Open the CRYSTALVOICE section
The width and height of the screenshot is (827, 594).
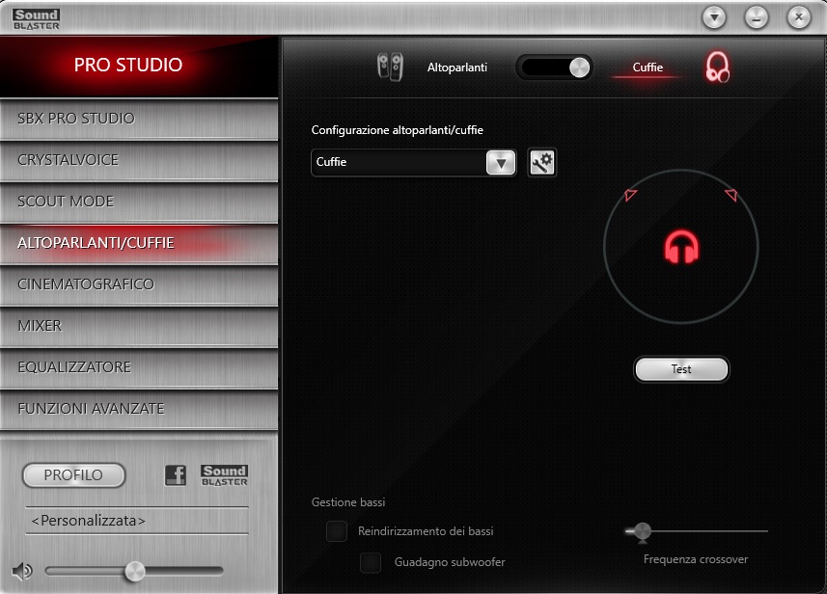pyautogui.click(x=139, y=160)
